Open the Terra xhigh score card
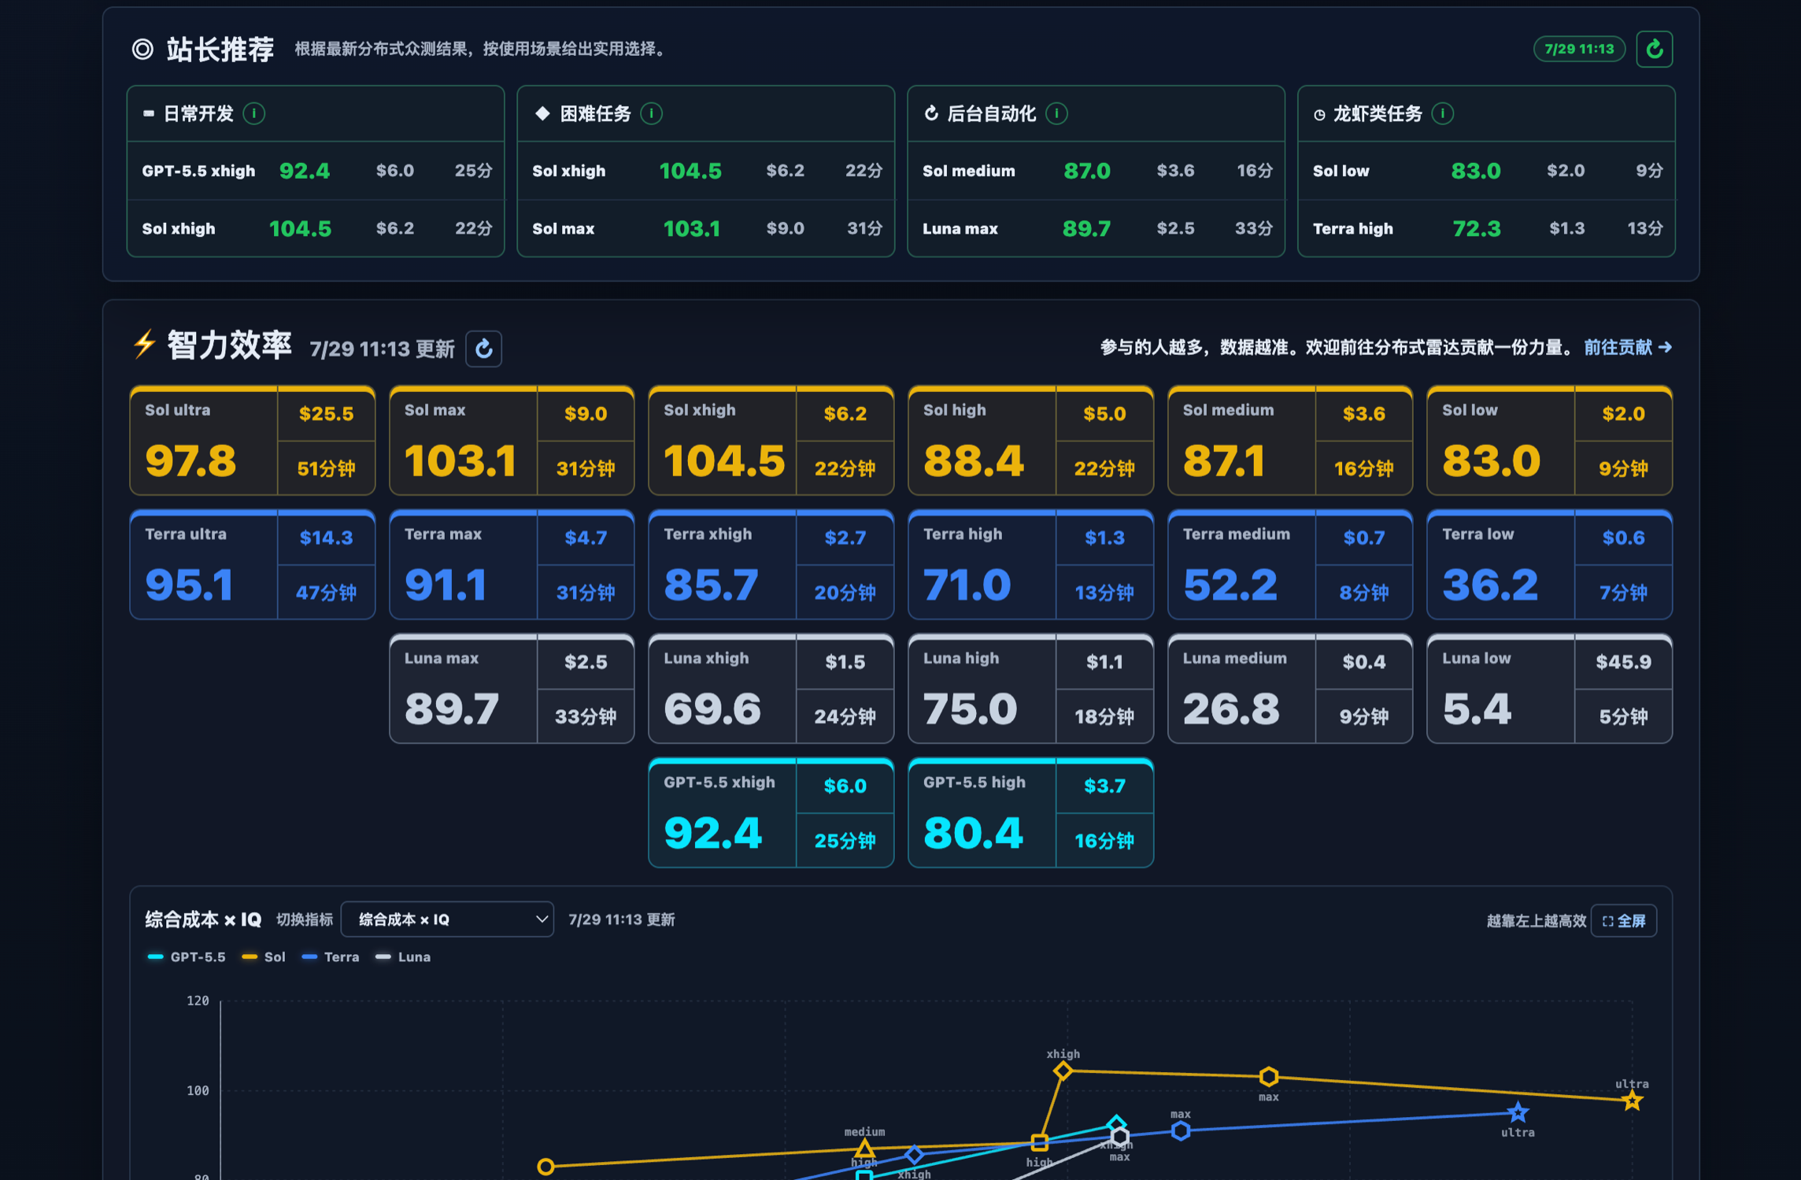1801x1180 pixels. [x=771, y=564]
